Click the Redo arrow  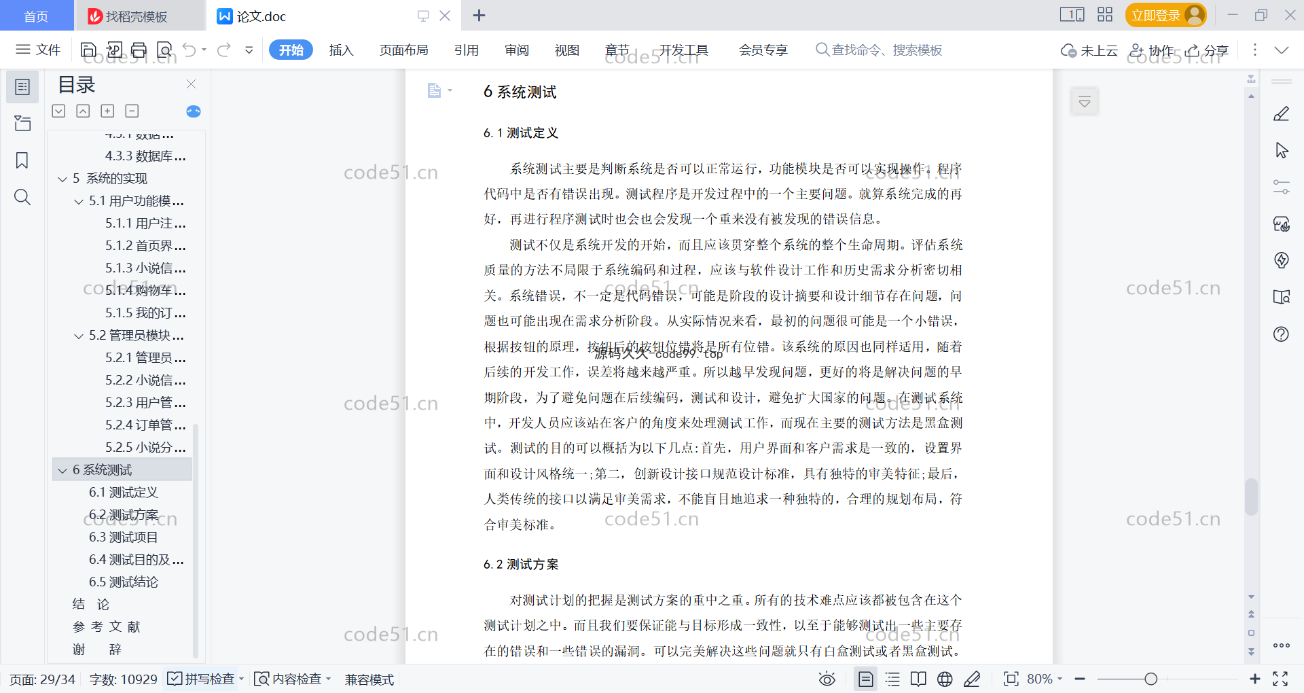[x=224, y=50]
